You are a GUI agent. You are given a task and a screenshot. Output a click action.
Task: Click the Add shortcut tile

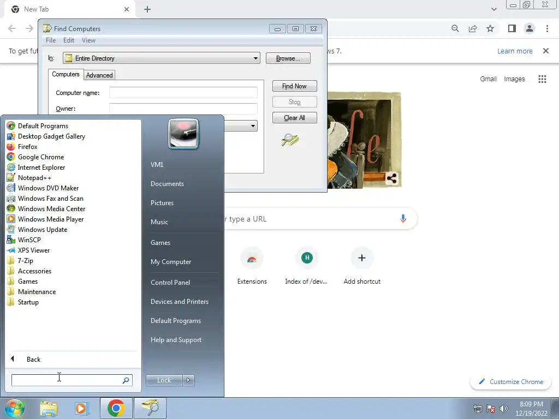(362, 266)
